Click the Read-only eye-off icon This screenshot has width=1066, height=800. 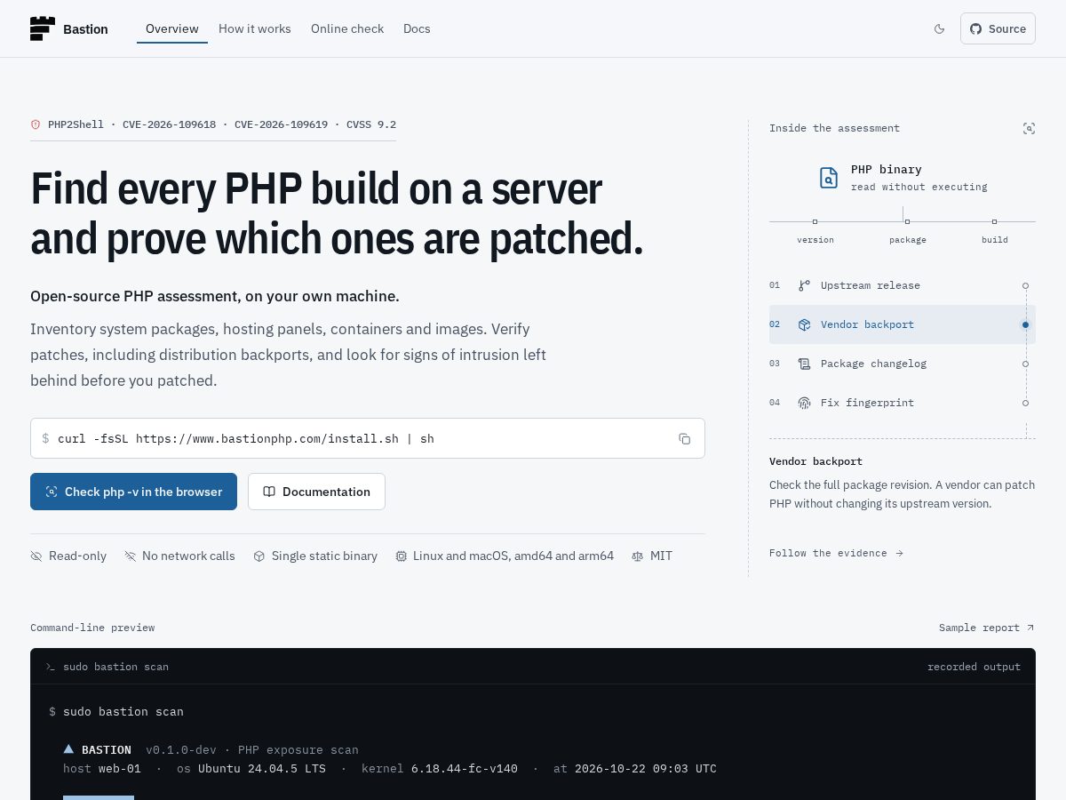coord(36,556)
